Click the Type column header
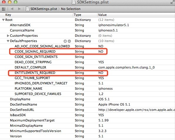Image resolution: width=175 pixels, height=140 pixels. point(78,15)
